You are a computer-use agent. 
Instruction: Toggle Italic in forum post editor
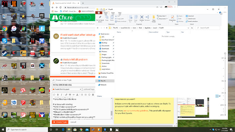pyautogui.click(x=61, y=95)
